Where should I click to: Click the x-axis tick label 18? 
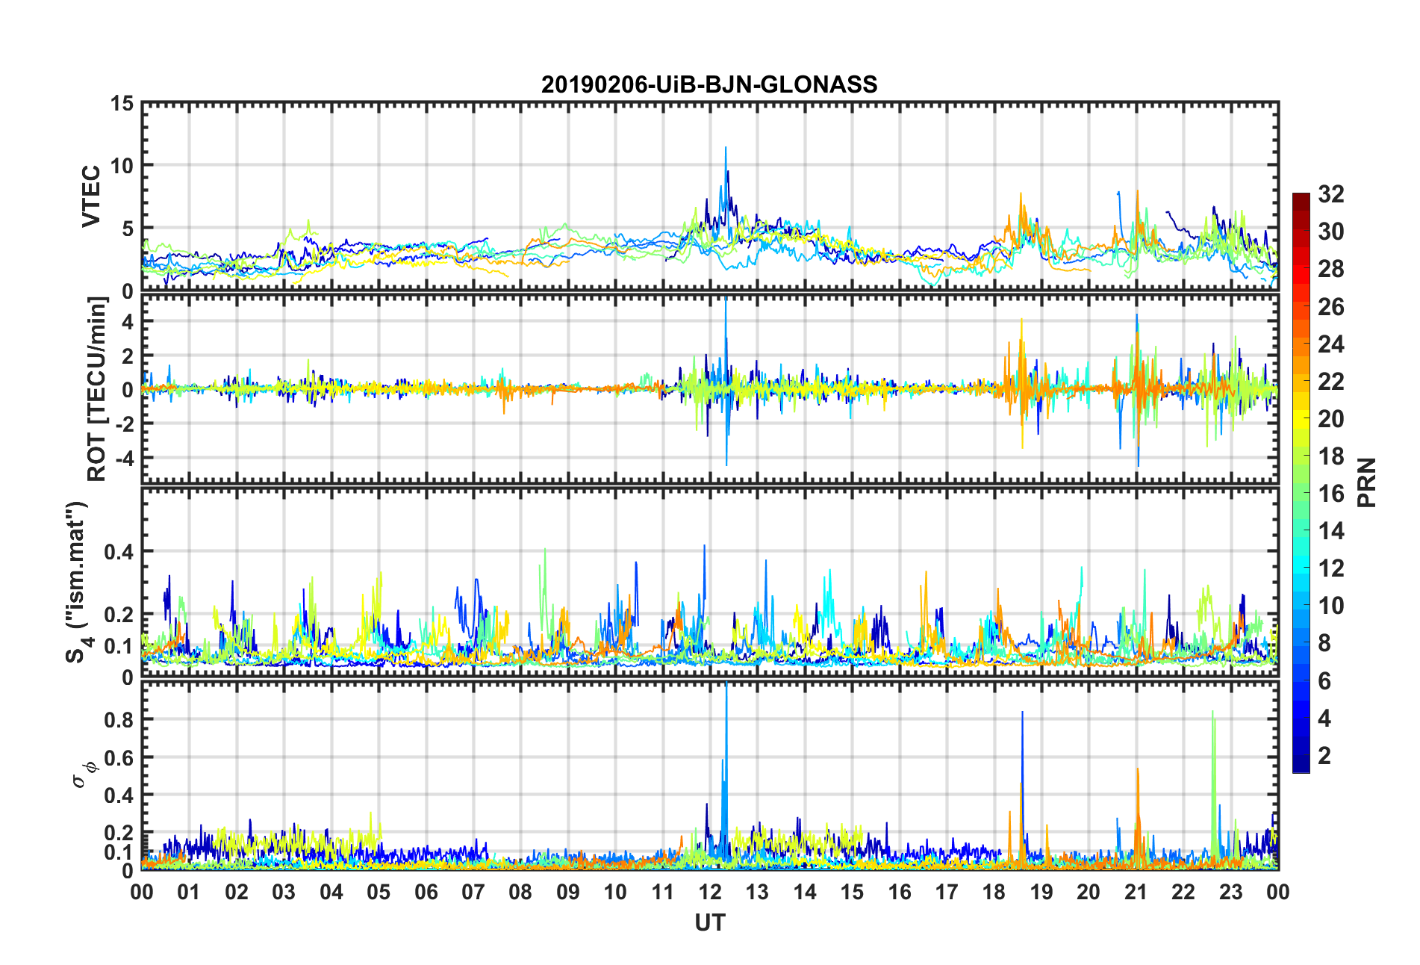[994, 892]
